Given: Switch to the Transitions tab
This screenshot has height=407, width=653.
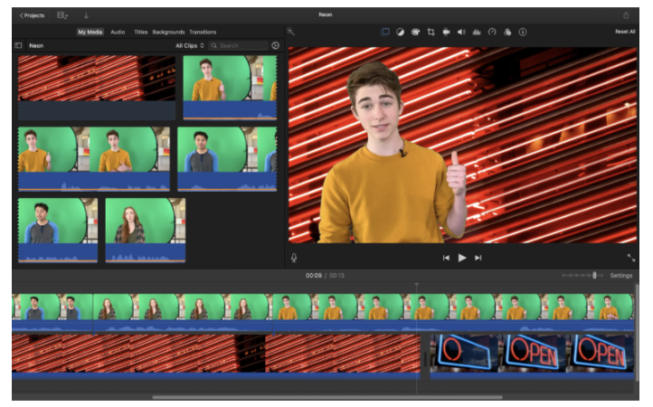Looking at the screenshot, I should (x=203, y=32).
